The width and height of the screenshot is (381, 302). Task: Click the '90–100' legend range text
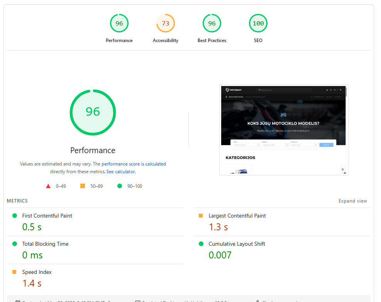(x=135, y=186)
